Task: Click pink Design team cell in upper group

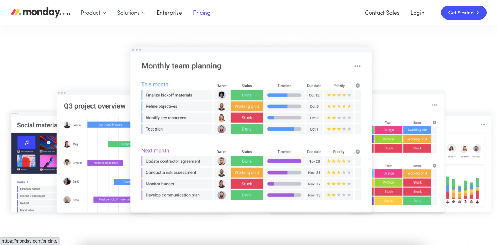Action: click(388, 130)
